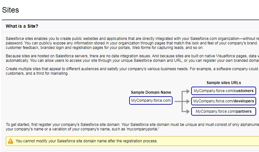Image resolution: width=259 pixels, height=152 pixels.
Task: Select the MyCompany.force.com/customers URL box
Action: pyautogui.click(x=224, y=91)
